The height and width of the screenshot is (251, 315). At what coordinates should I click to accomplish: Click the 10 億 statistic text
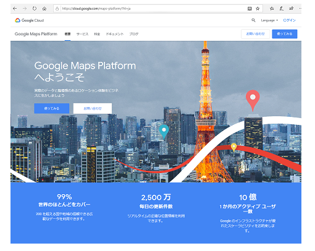248,197
